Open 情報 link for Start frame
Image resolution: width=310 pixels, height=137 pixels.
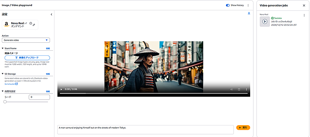coord(48,48)
